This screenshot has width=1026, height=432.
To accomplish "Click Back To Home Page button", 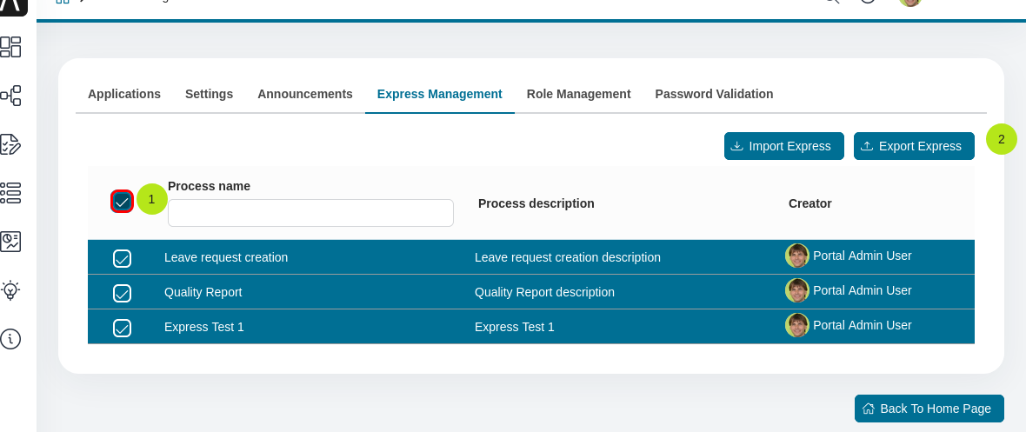I will click(929, 409).
